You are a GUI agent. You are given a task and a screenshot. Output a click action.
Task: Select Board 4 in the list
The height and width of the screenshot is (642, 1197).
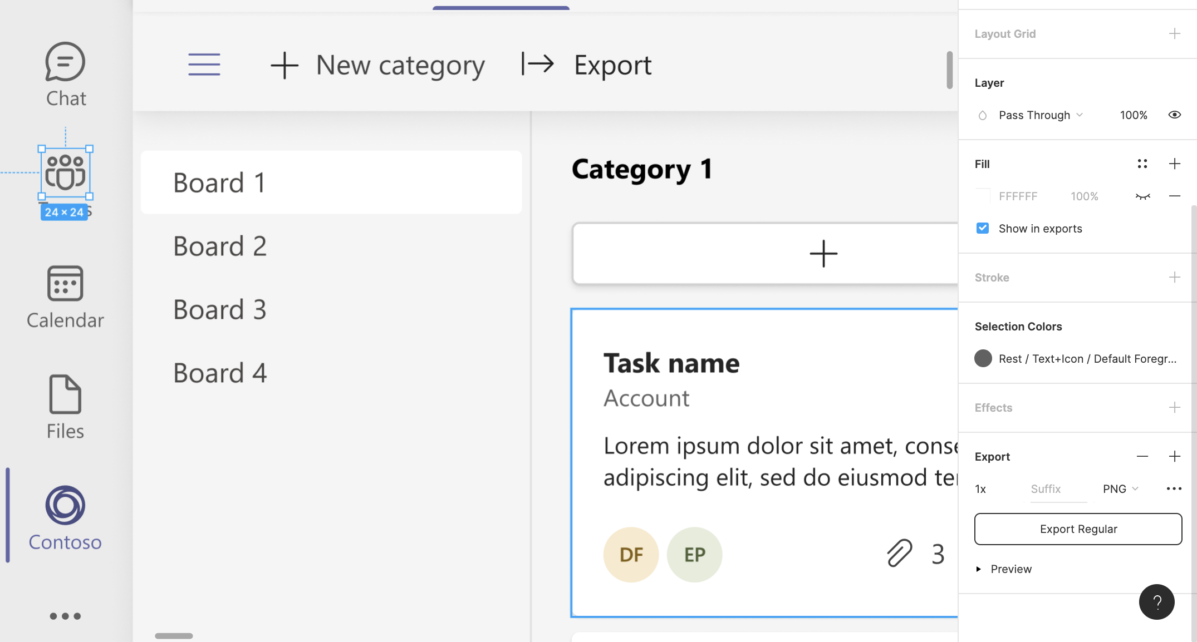[x=220, y=373]
